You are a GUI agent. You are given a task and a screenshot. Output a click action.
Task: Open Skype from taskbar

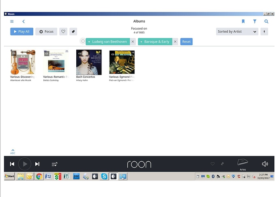[x=104, y=176]
